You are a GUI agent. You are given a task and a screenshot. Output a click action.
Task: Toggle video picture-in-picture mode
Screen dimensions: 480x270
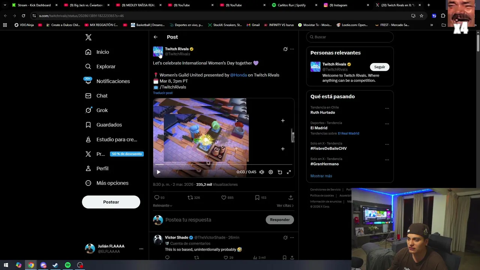click(x=280, y=172)
